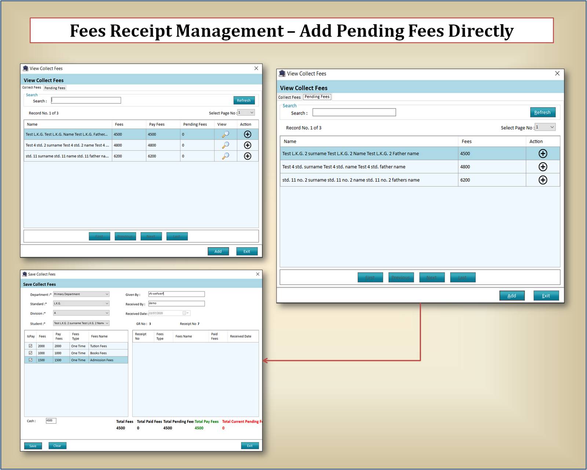Open magnifier view icon for Test L.K.G. row

pyautogui.click(x=225, y=134)
